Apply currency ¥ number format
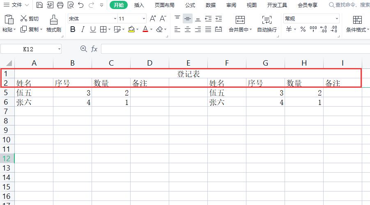This screenshot has width=370, height=205. pyautogui.click(x=289, y=30)
